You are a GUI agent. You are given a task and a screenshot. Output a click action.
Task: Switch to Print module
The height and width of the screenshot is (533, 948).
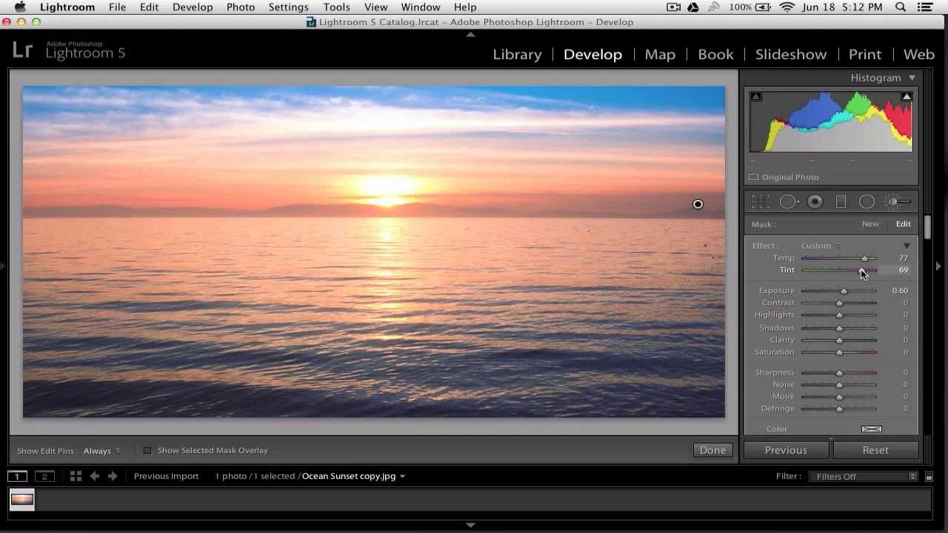click(x=865, y=54)
